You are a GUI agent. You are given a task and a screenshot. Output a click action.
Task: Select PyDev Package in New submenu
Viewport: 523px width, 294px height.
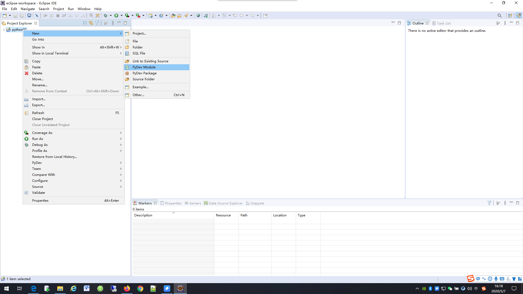[x=144, y=73]
